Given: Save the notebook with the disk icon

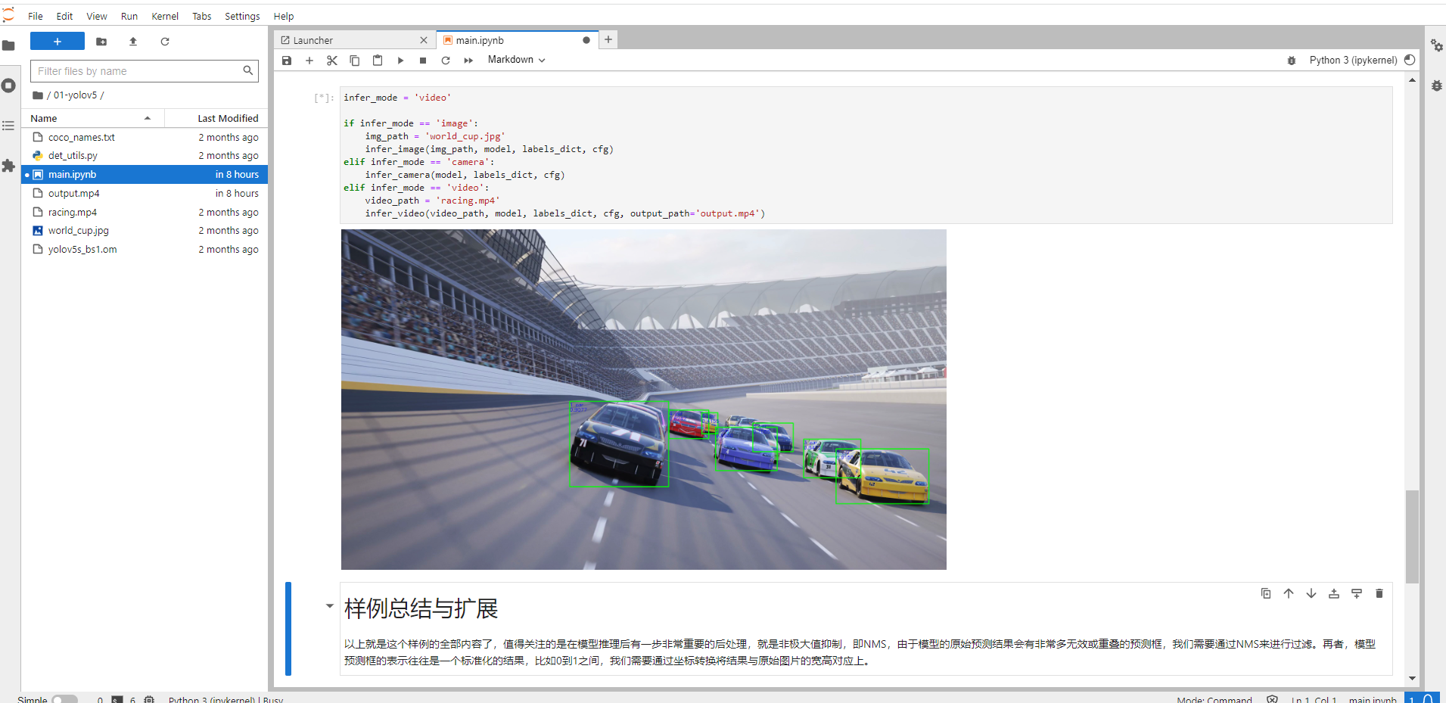Looking at the screenshot, I should tap(287, 61).
